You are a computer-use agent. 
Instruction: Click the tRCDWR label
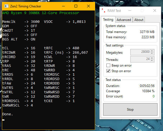point(9,53)
